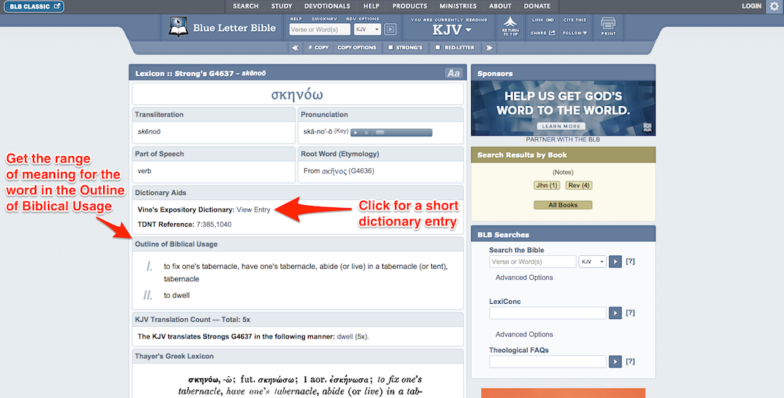Run the LexiConc search arrow button
This screenshot has width=784, height=398.
615,312
